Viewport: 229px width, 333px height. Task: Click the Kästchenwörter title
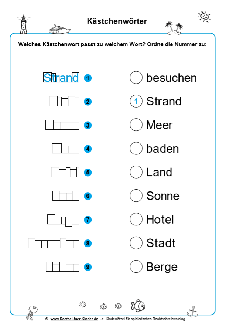[x=117, y=21]
